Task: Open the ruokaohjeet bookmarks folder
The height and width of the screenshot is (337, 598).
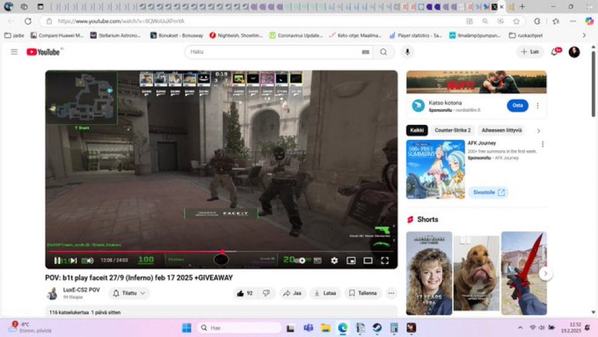Action: pyautogui.click(x=526, y=35)
